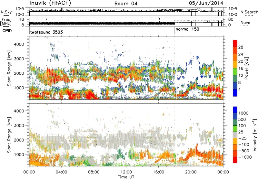
Task: Click the '4000' slant range tick, power panel
Action: [19, 44]
